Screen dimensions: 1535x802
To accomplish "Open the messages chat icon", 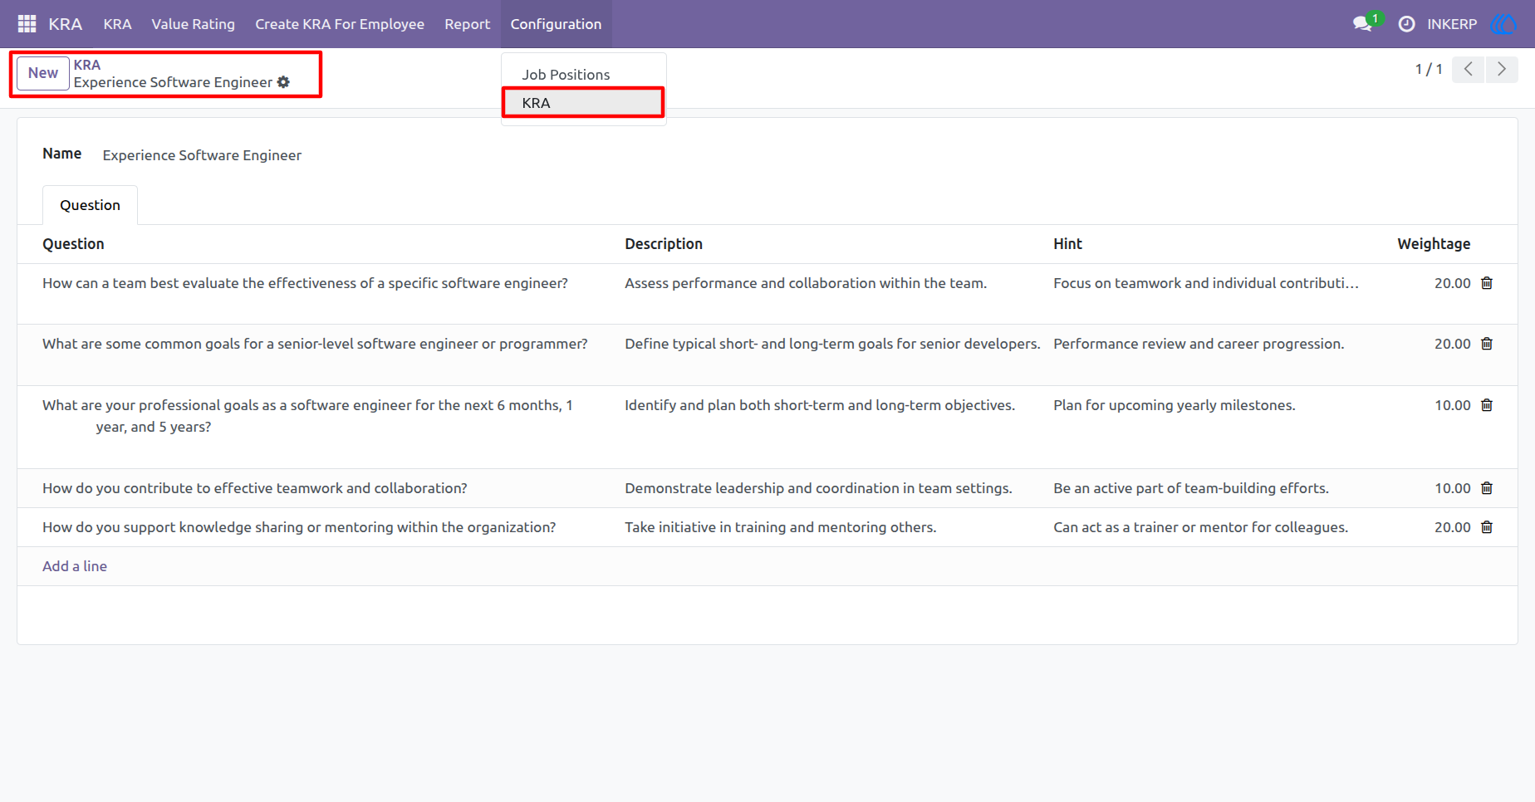I will click(1362, 24).
